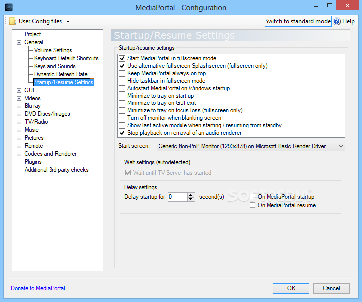Expand the Remote tree node
Viewport: 362px width, 302px height.
point(19,146)
